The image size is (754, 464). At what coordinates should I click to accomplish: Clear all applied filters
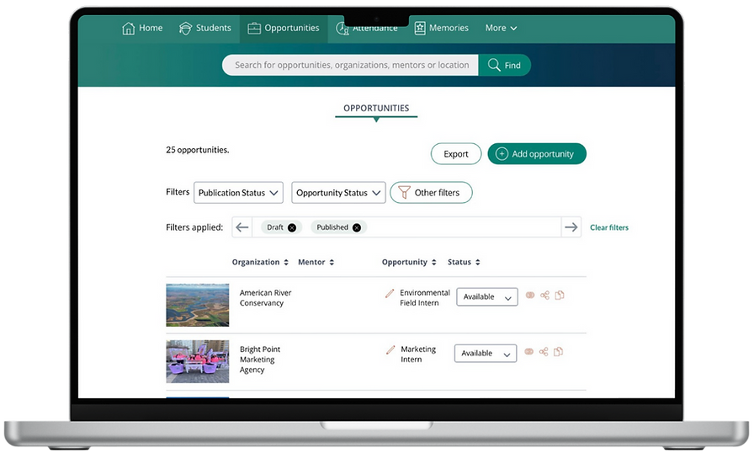(609, 227)
